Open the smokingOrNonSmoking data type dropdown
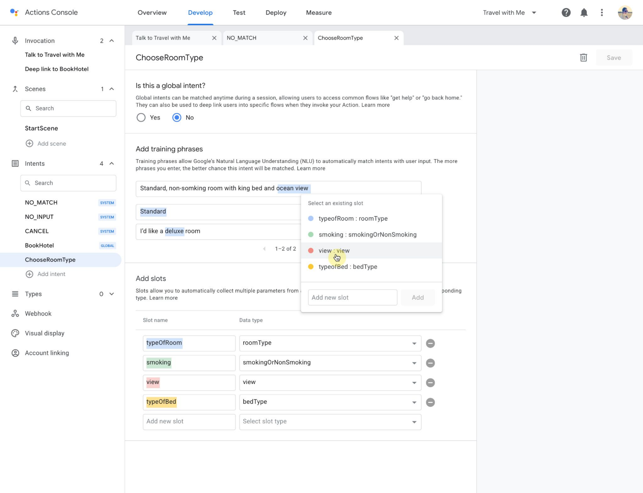The image size is (643, 493). point(330,363)
